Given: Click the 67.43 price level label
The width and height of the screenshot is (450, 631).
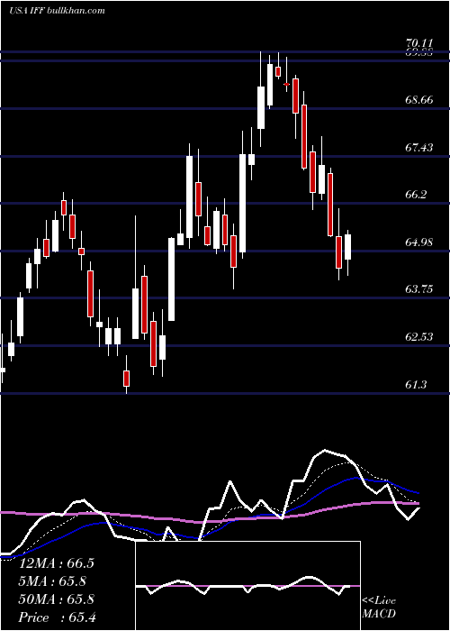Looking at the screenshot, I should click(419, 148).
